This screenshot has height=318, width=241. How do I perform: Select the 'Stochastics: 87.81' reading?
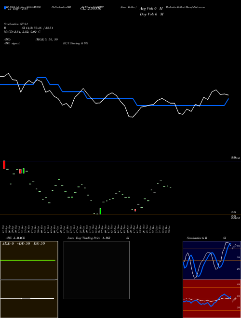pyautogui.click(x=15, y=24)
